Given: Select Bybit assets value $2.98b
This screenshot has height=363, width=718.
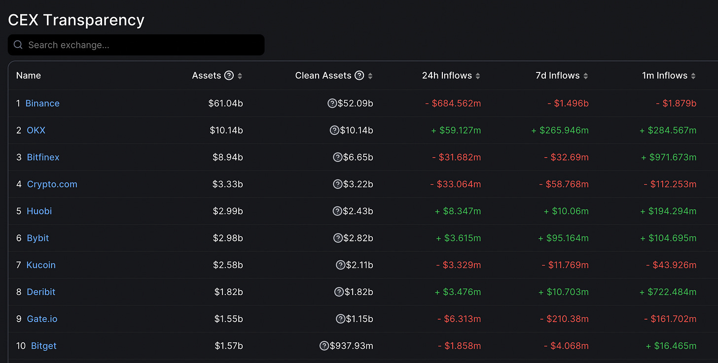Looking at the screenshot, I should coord(228,238).
